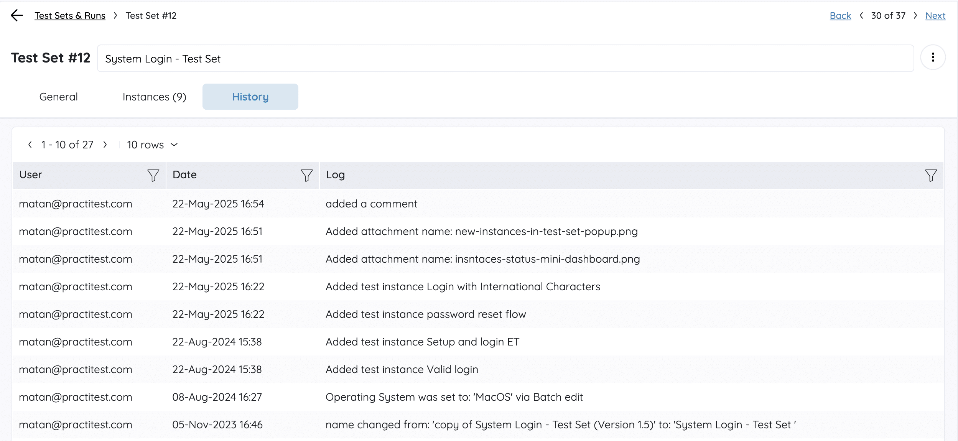Viewport: 958px width, 441px height.
Task: Click the Back link
Action: click(840, 16)
